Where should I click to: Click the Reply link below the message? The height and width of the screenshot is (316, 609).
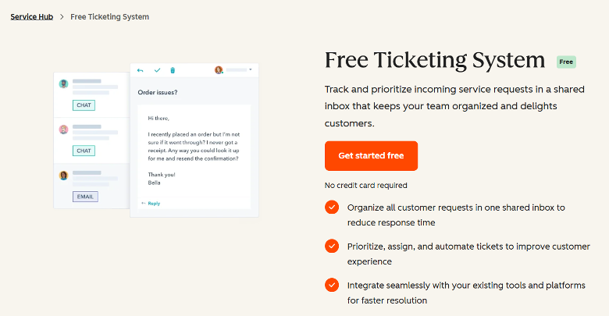(151, 204)
